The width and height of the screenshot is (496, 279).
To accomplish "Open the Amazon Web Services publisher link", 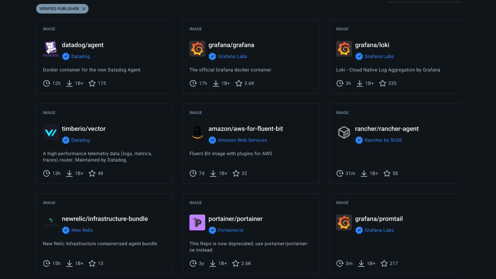I will (243, 140).
